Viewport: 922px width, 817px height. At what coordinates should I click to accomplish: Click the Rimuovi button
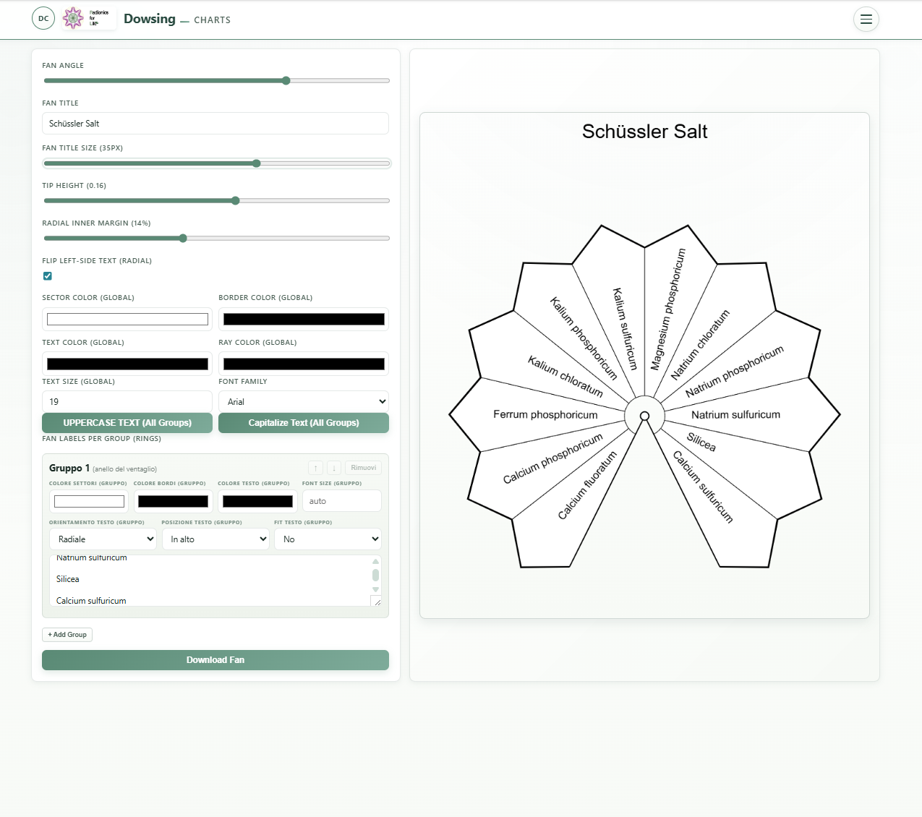click(363, 468)
